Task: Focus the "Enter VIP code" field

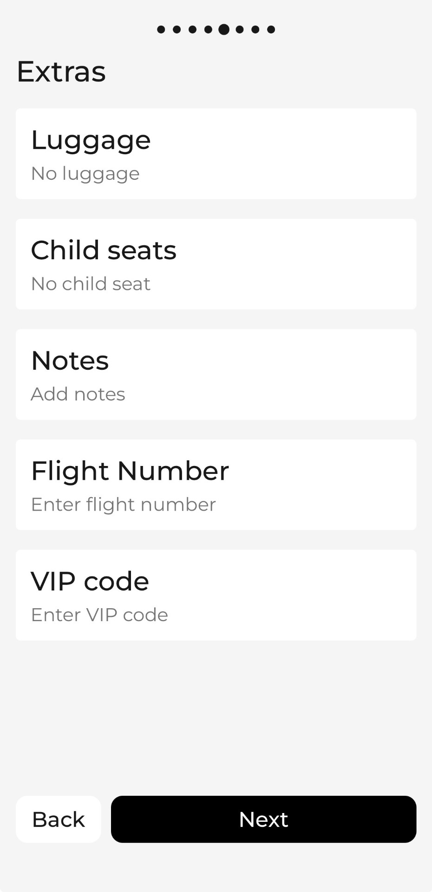Action: (99, 615)
